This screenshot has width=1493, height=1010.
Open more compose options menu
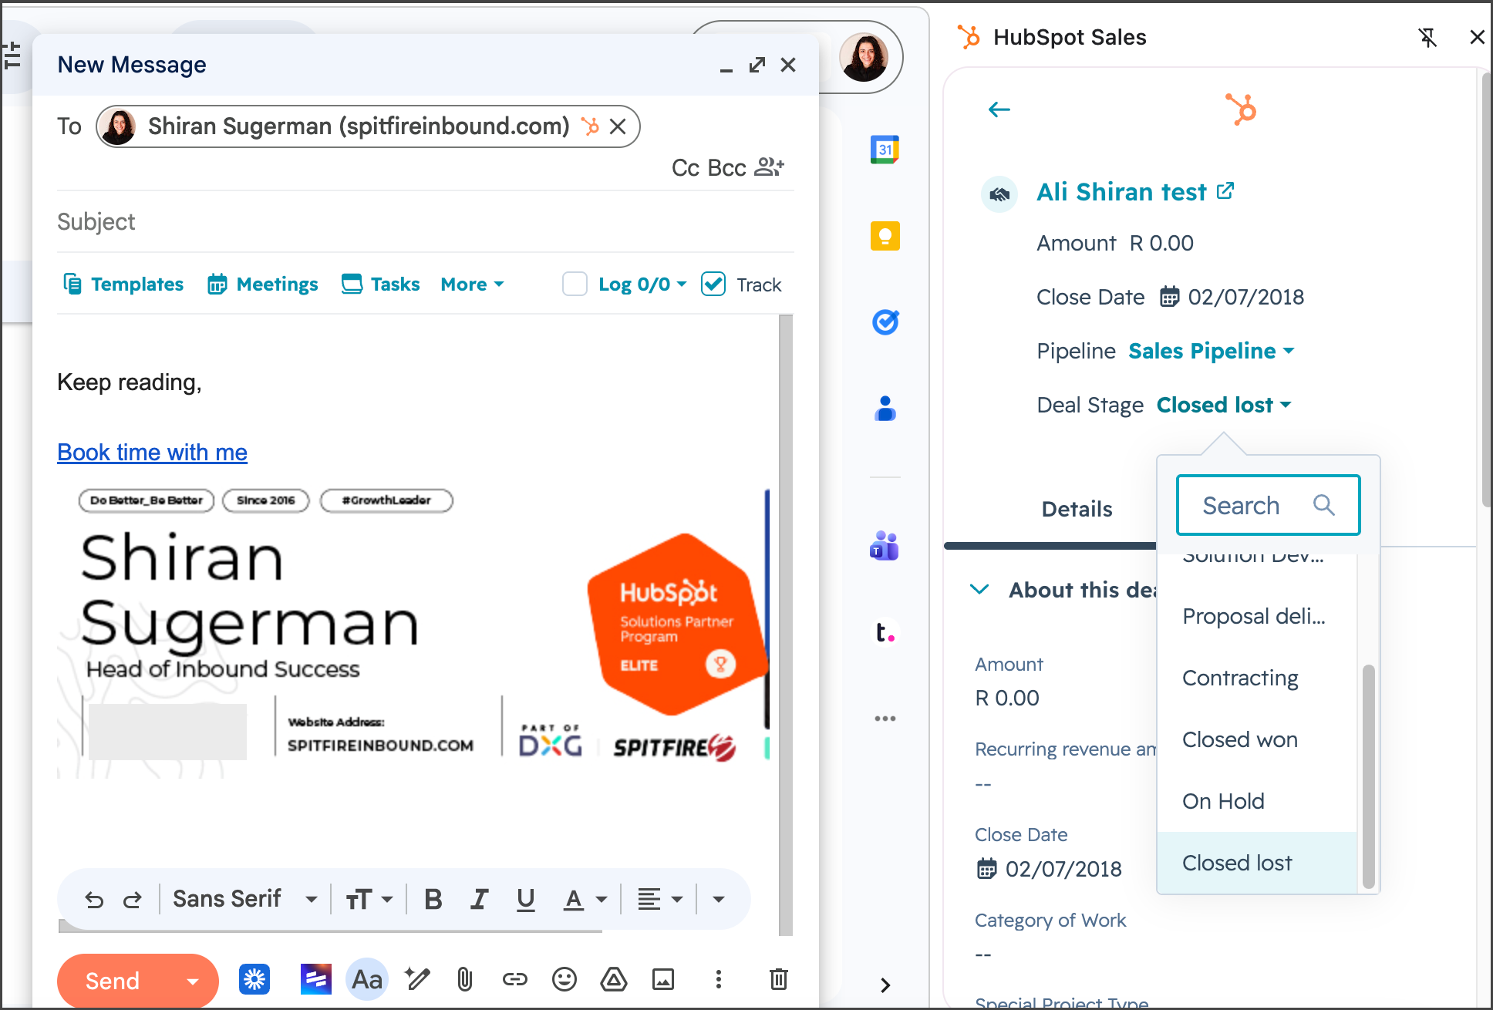(x=718, y=980)
